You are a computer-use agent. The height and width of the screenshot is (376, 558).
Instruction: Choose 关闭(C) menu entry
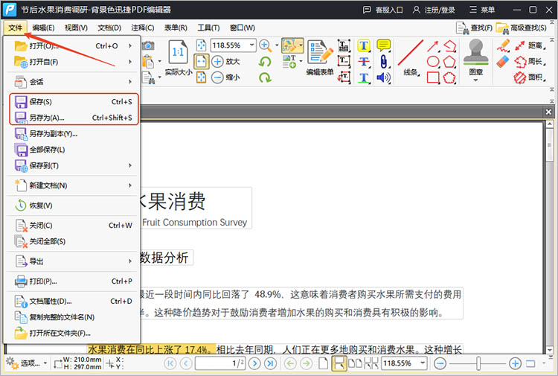pyautogui.click(x=73, y=226)
